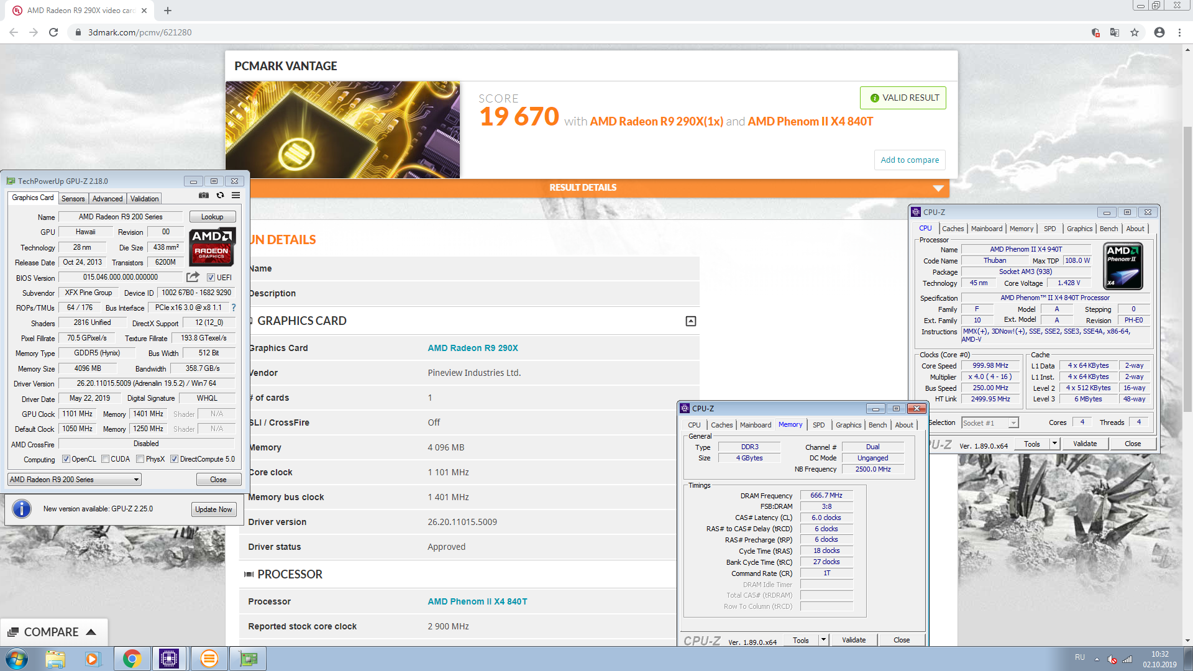The image size is (1193, 671).
Task: Open Tools dropdown arrow in back CPU-Z
Action: tap(1054, 444)
